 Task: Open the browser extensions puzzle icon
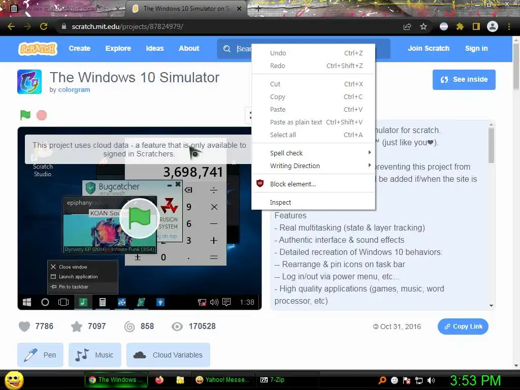[460, 26]
